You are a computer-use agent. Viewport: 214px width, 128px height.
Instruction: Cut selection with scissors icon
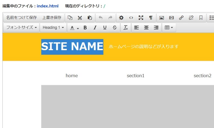(x=80, y=18)
